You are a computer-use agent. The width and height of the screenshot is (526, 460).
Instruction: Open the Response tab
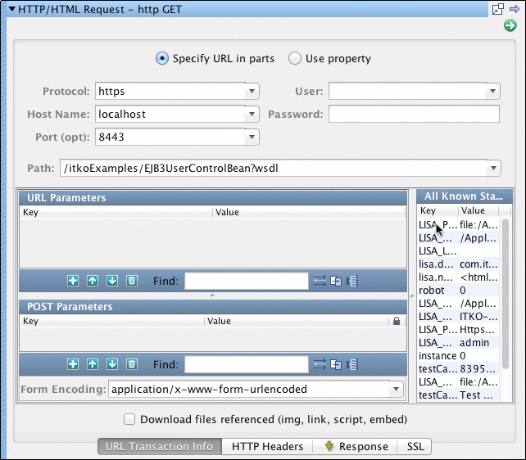pyautogui.click(x=356, y=447)
